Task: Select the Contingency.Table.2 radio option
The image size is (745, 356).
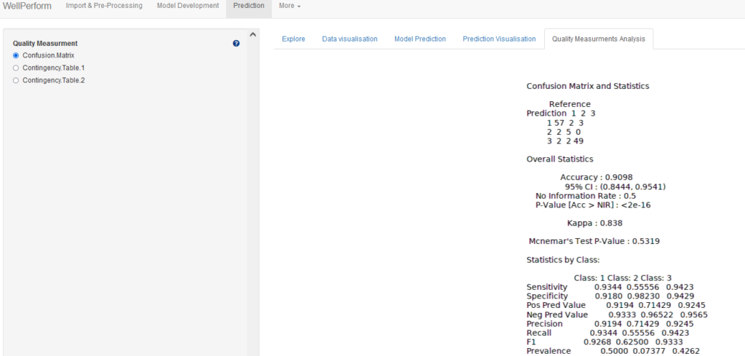Action: click(x=16, y=80)
